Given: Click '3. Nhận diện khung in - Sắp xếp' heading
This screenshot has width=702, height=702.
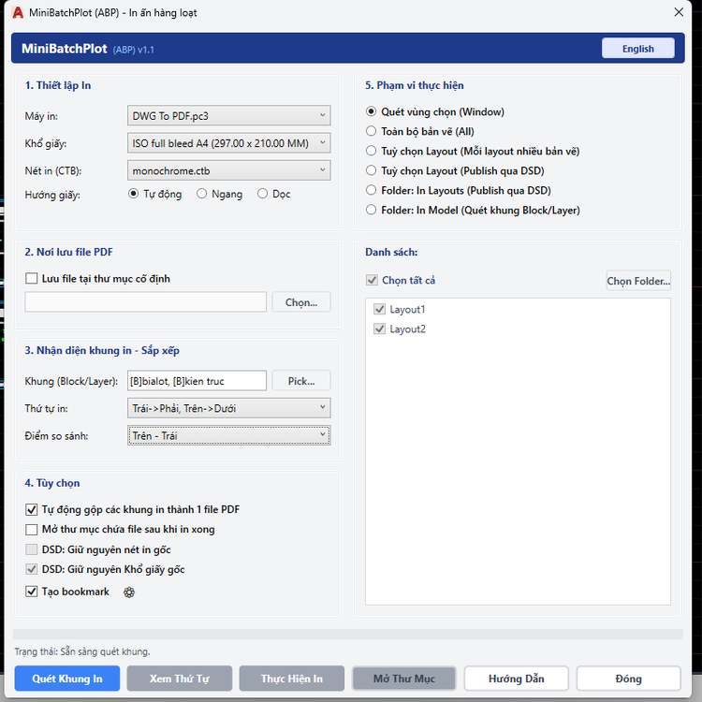Looking at the screenshot, I should click(x=102, y=350).
